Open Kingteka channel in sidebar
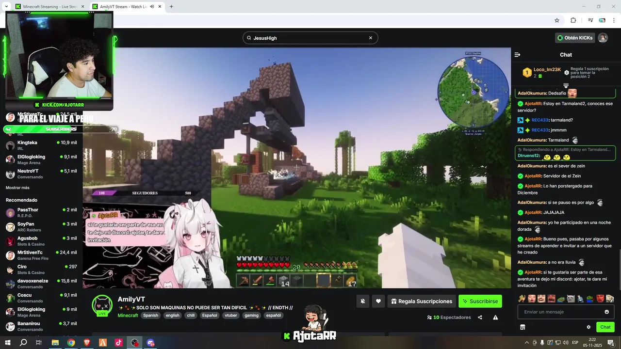621x349 pixels. 41,145
